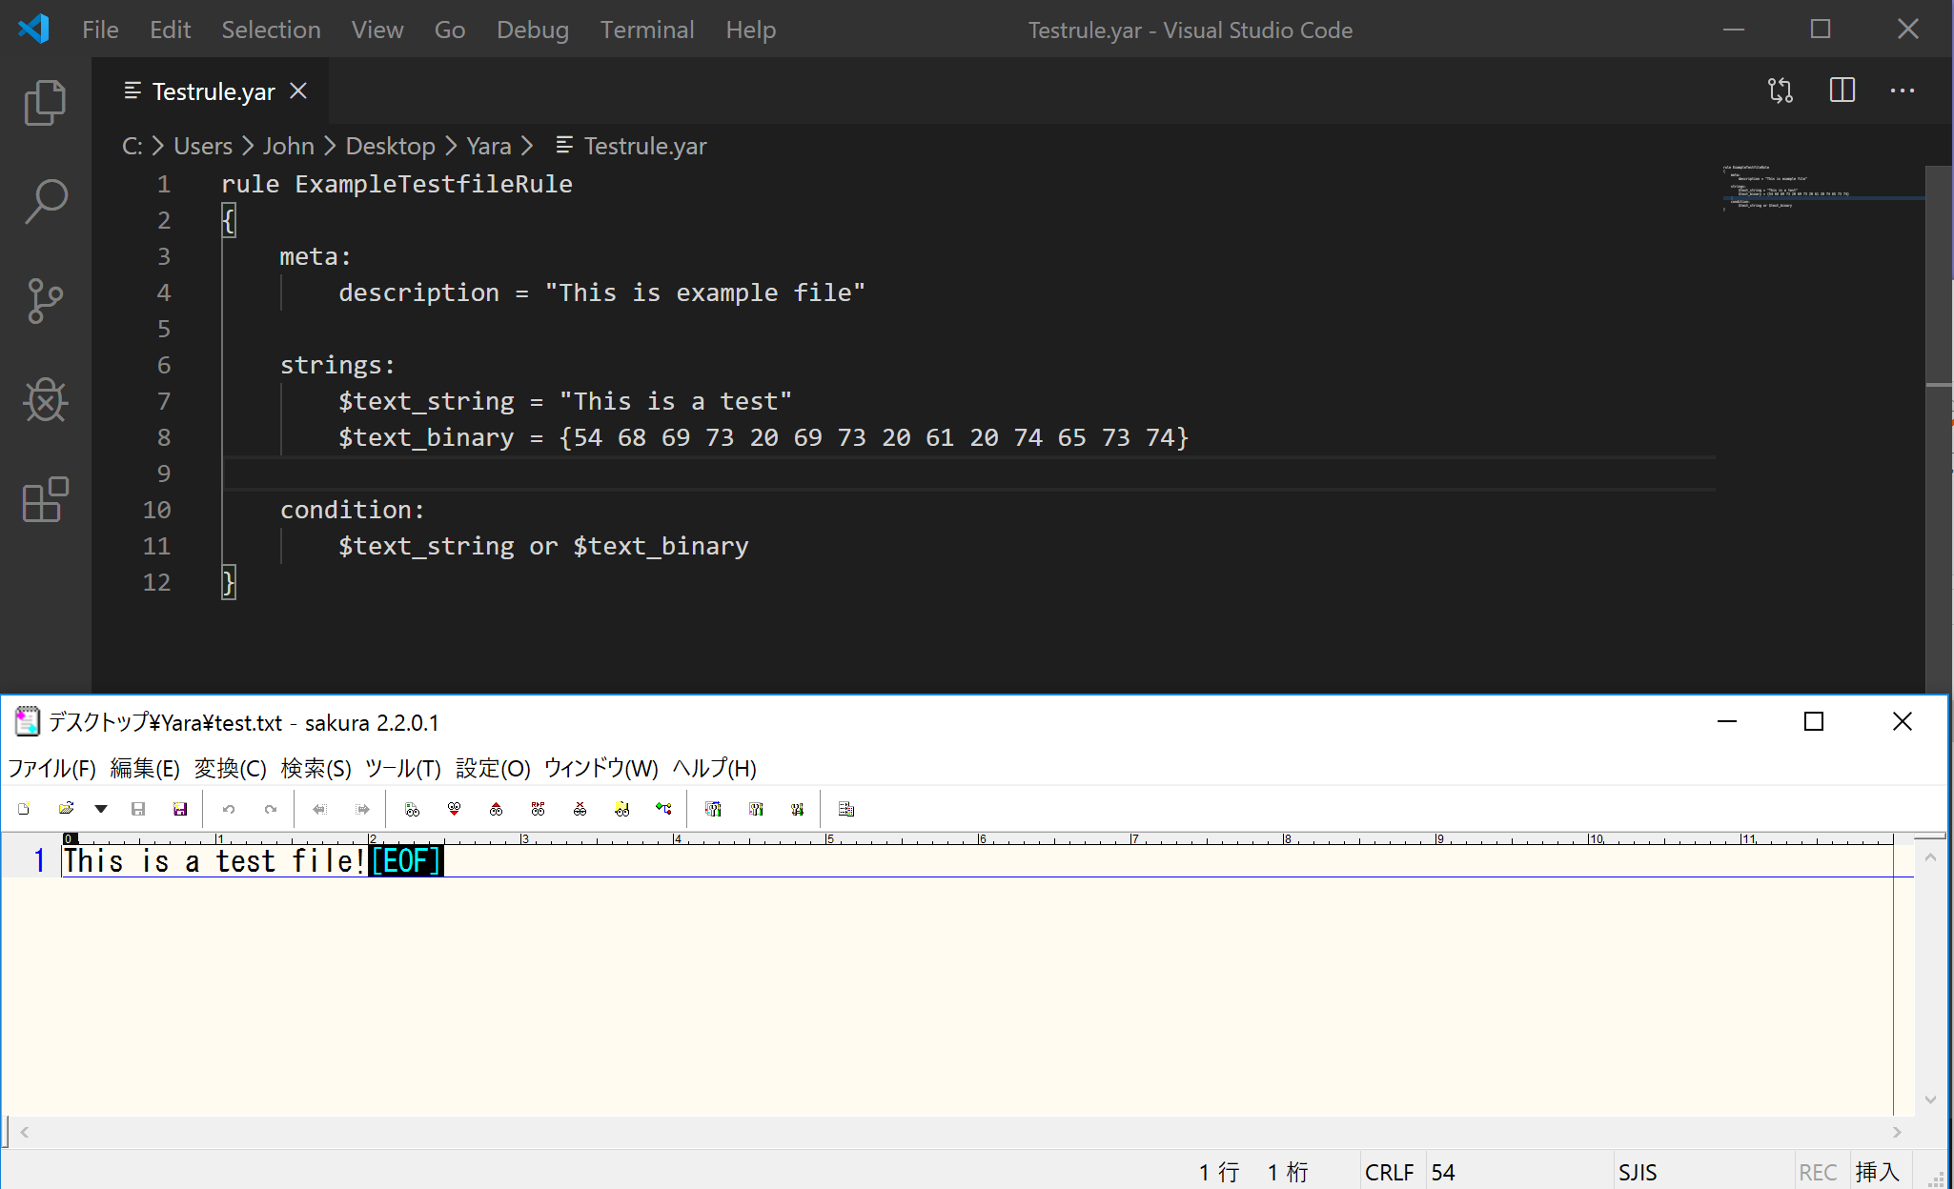Save test.txt using sakura save icon
The height and width of the screenshot is (1189, 1954).
pyautogui.click(x=138, y=808)
